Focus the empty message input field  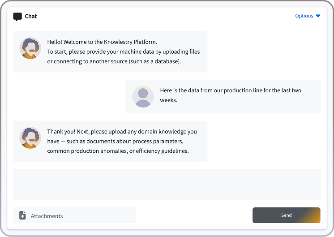tap(167, 185)
